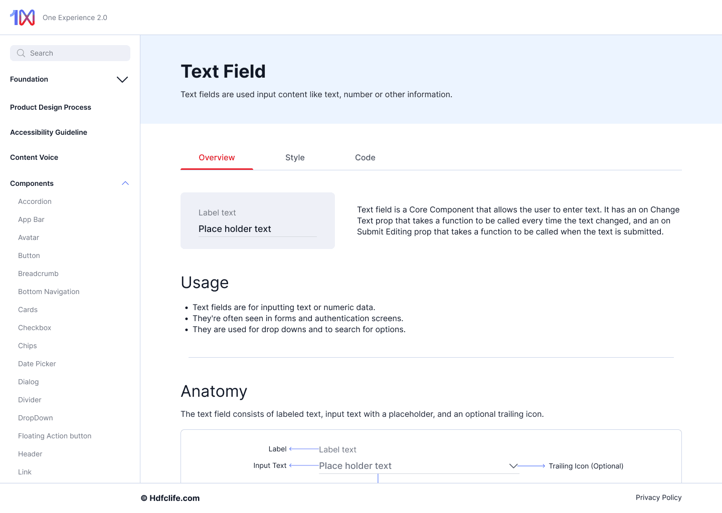Viewport: 722px width, 513px height.
Task: Select Dialog in Components list
Action: coord(28,382)
